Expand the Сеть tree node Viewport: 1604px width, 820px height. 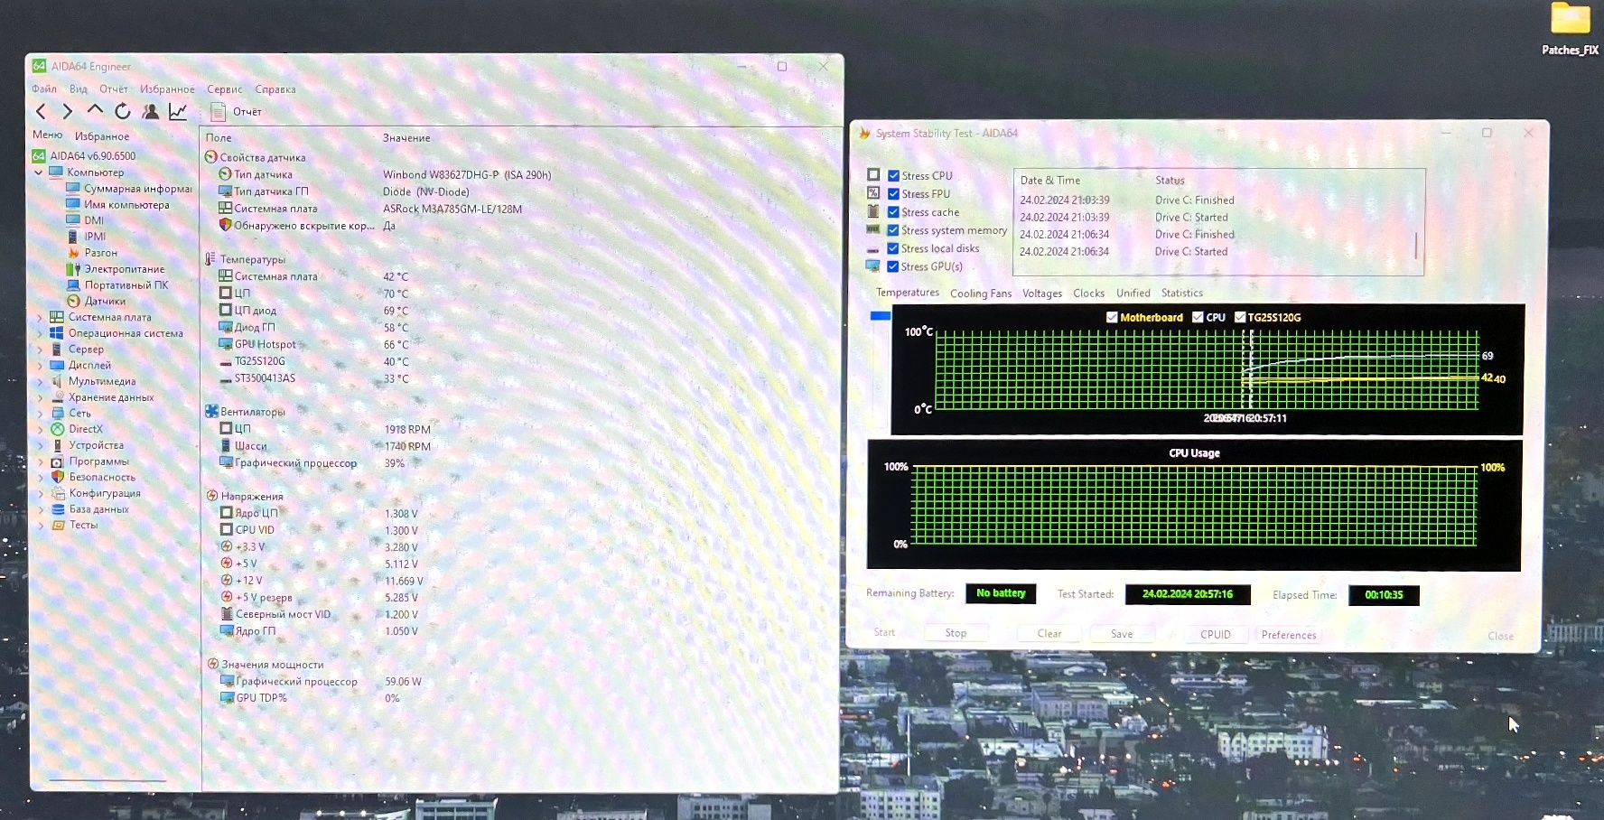[39, 414]
